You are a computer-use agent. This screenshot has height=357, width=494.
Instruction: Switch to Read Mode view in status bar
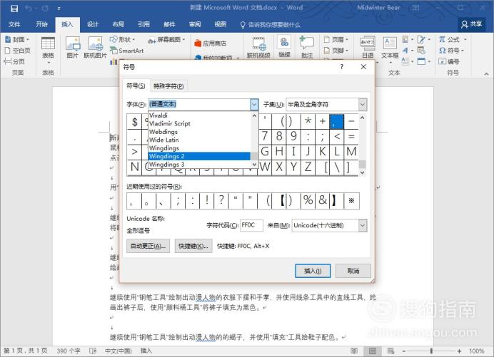tap(354, 351)
